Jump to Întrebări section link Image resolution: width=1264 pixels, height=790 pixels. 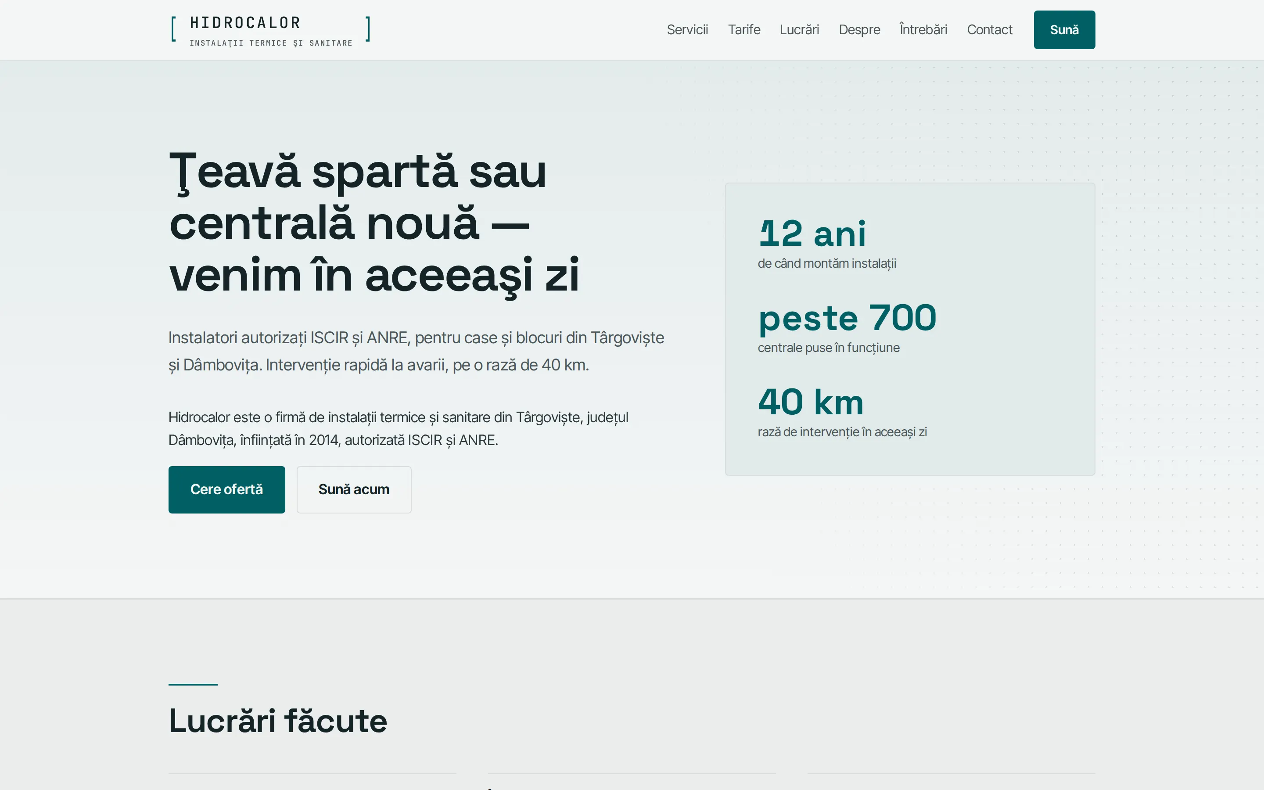click(923, 30)
